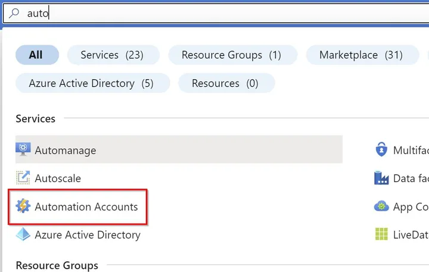Click the Autoscale service icon
The width and height of the screenshot is (429, 272).
pyautogui.click(x=23, y=178)
